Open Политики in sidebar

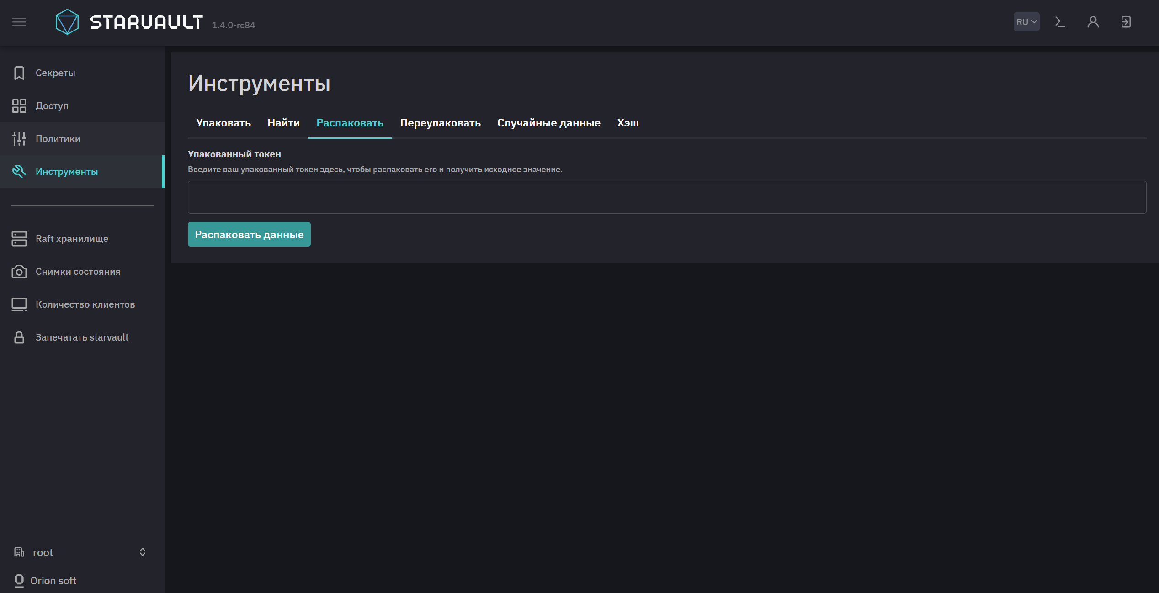click(x=82, y=139)
